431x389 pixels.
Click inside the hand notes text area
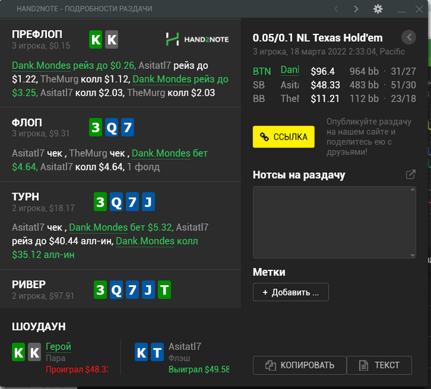[334, 222]
